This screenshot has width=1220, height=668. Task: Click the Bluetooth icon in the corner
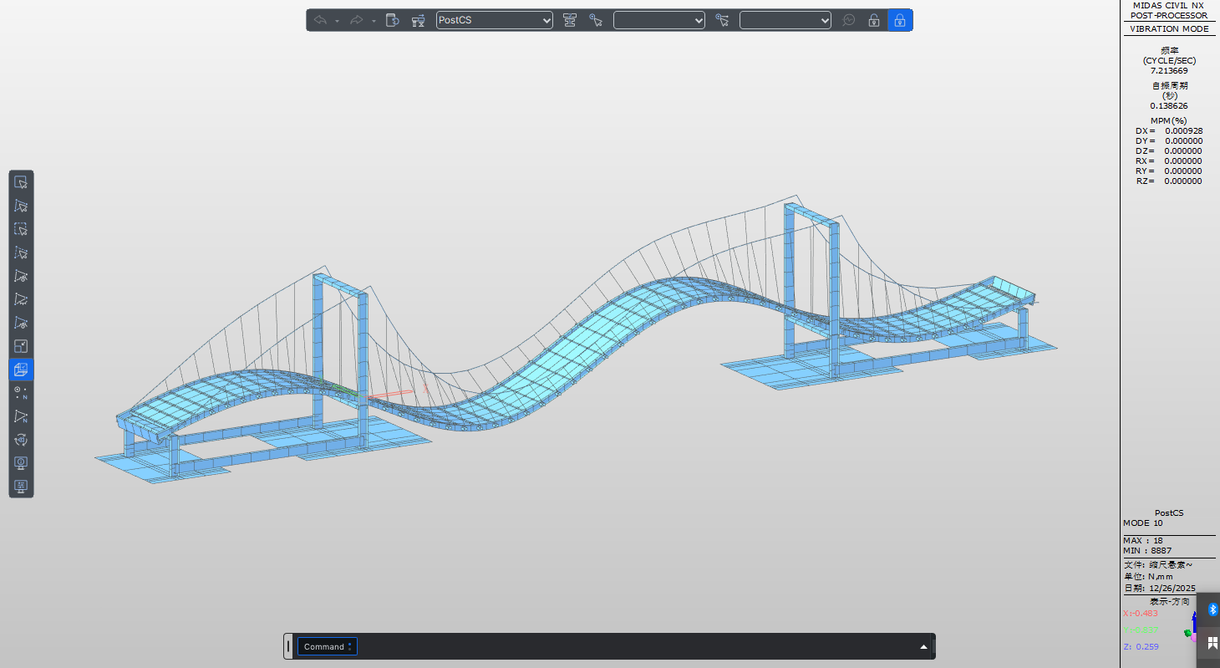(1212, 609)
